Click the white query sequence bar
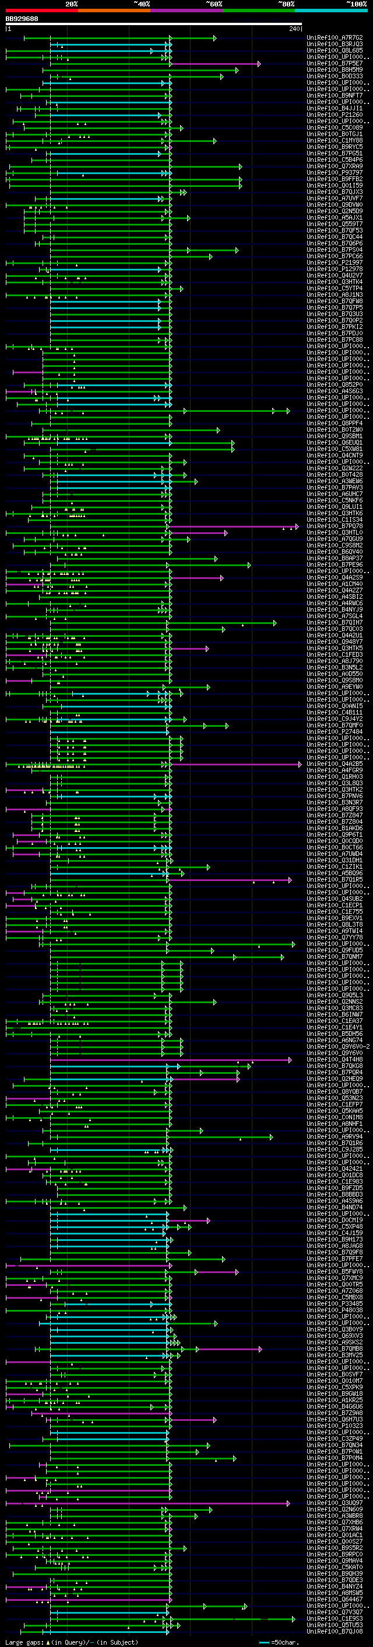Screen dimensions: 373x1647 coord(154,25)
